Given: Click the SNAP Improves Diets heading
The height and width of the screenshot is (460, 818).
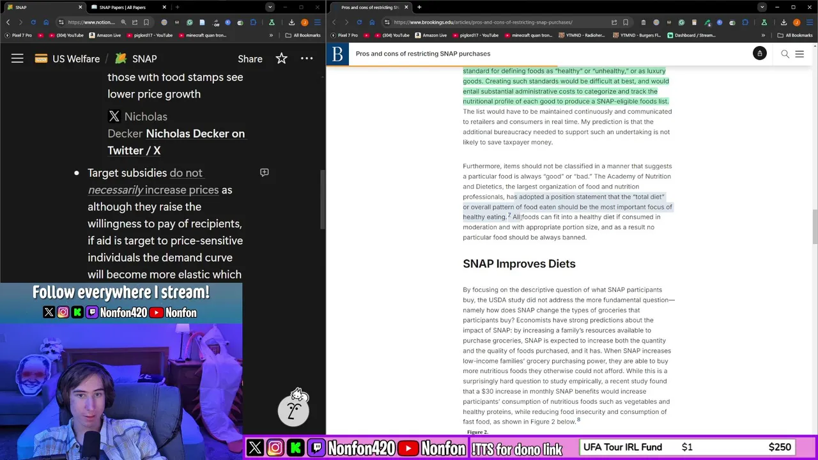Looking at the screenshot, I should click(519, 264).
